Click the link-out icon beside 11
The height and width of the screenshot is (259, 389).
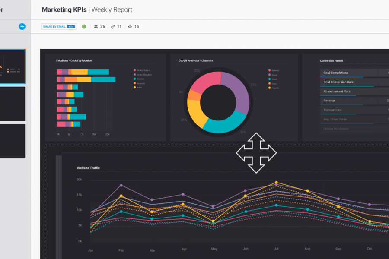tap(113, 27)
